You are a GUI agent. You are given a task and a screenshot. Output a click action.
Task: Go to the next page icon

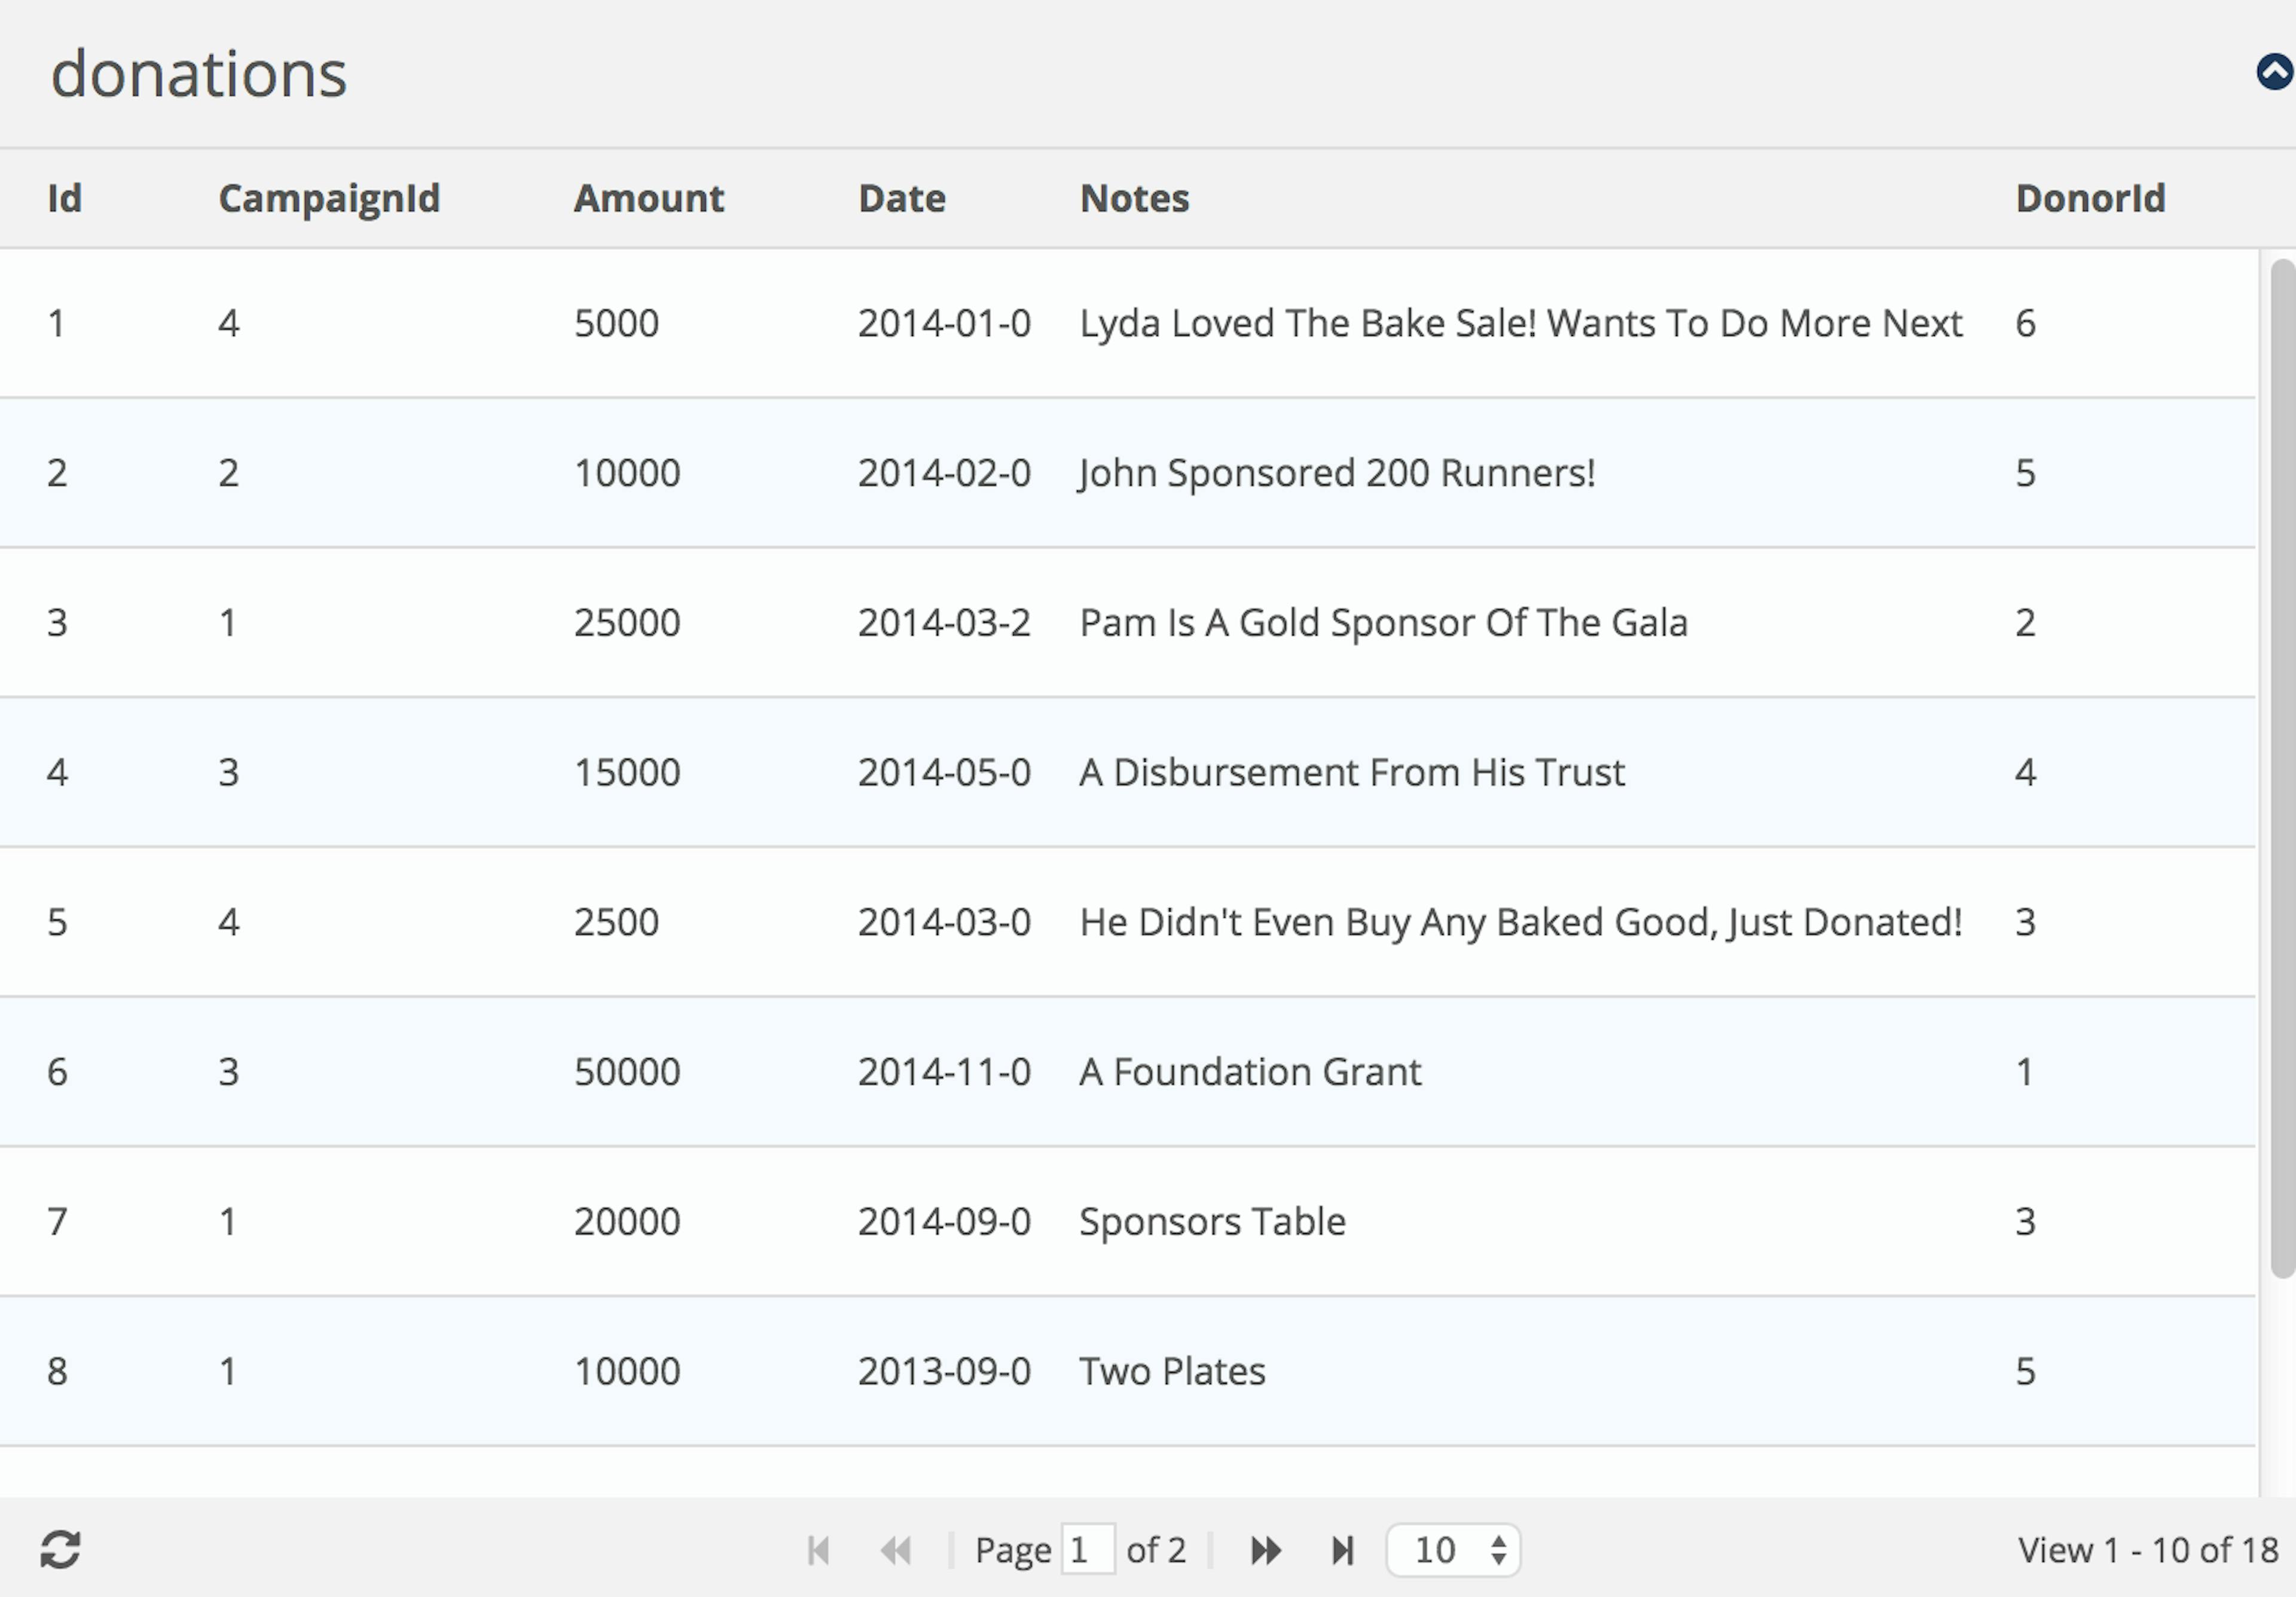coord(1266,1551)
